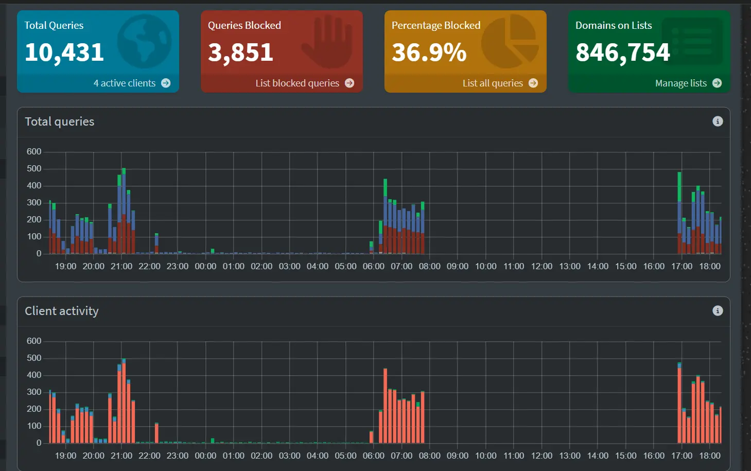Screen dimensions: 751x471
Task: Click the Queries Blocked card title
Action: coord(244,25)
